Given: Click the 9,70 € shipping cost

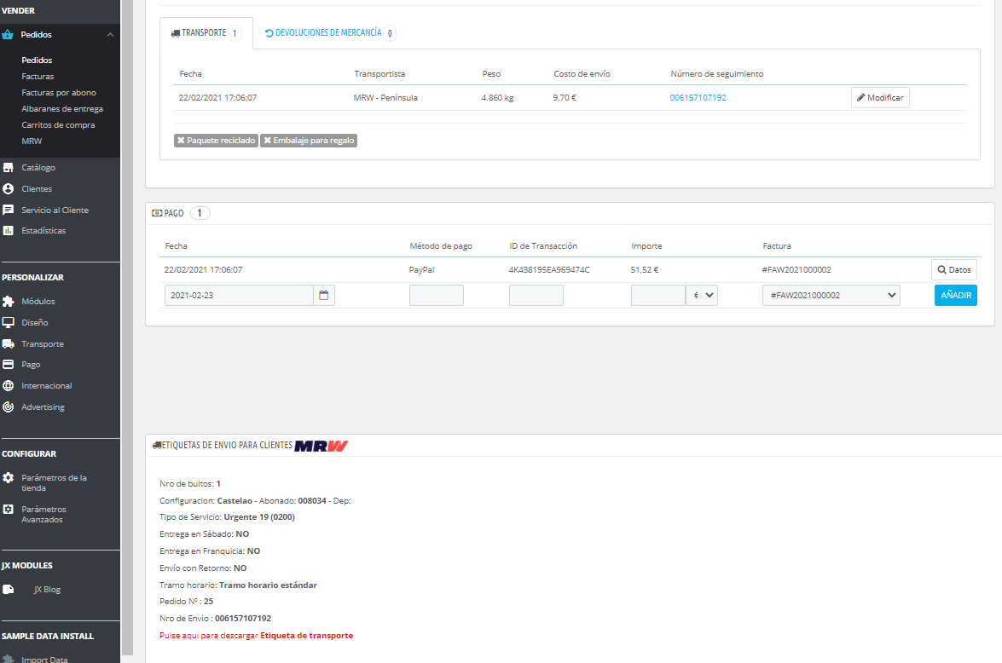Looking at the screenshot, I should 565,98.
